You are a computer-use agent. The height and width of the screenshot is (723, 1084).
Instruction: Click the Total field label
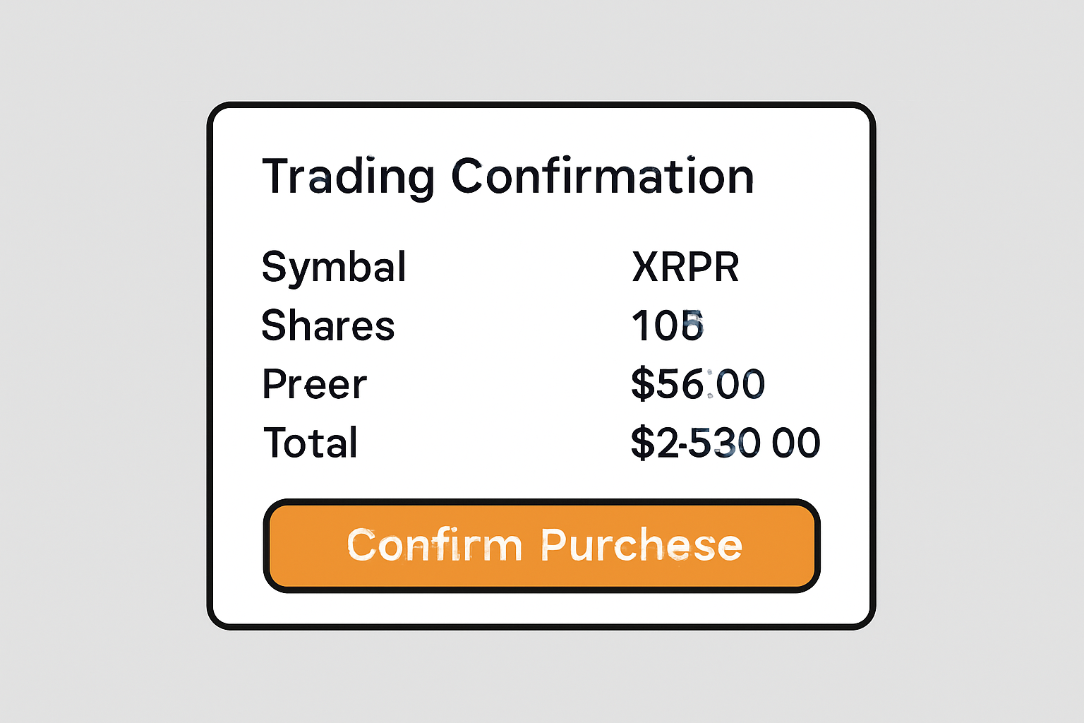(311, 443)
